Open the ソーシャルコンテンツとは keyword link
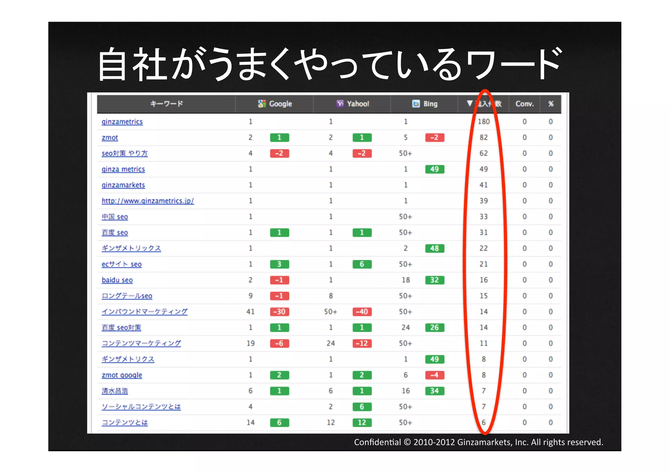The width and height of the screenshot is (670, 473). 141,407
